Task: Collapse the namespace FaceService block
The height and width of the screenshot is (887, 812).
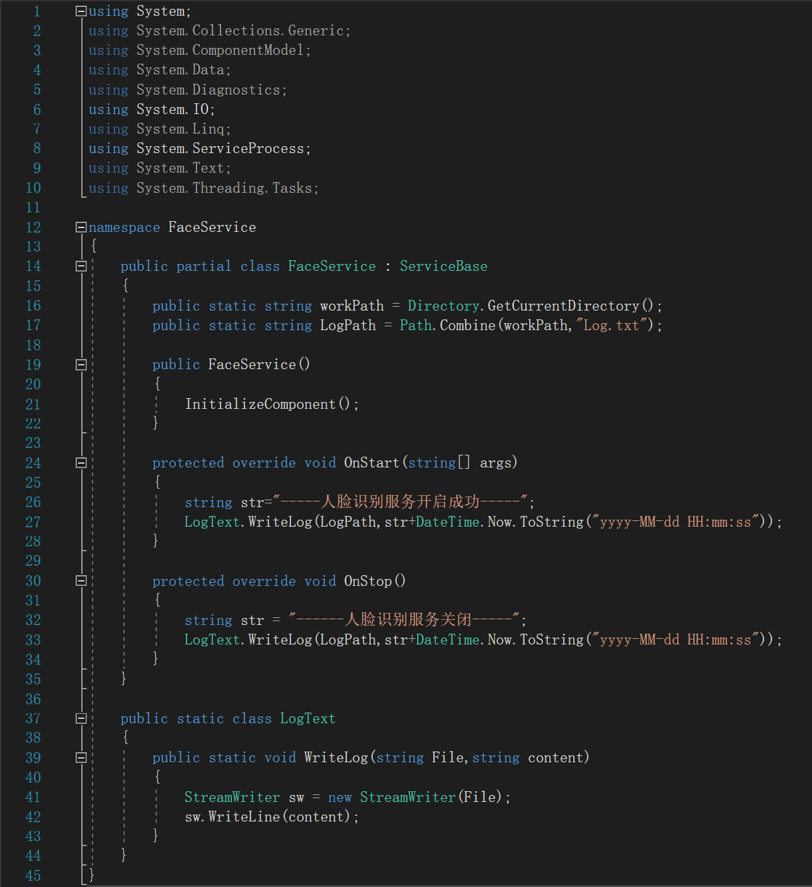Action: coord(81,227)
